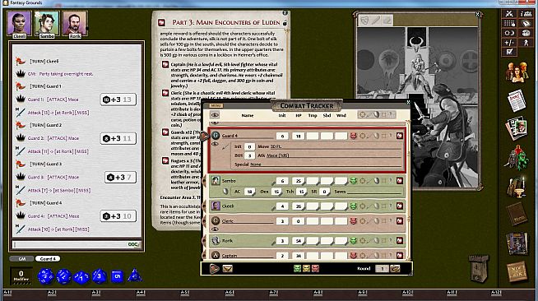
Task: Toggle the header shield section expander
Action: pos(377,114)
